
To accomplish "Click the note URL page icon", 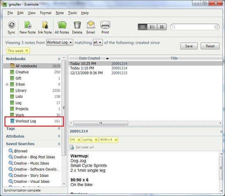I will pos(72,147).
